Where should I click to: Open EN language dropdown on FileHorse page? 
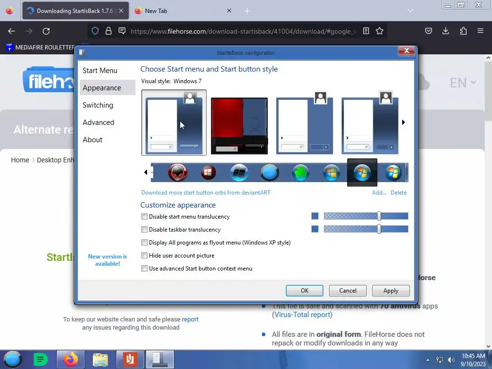[x=463, y=83]
